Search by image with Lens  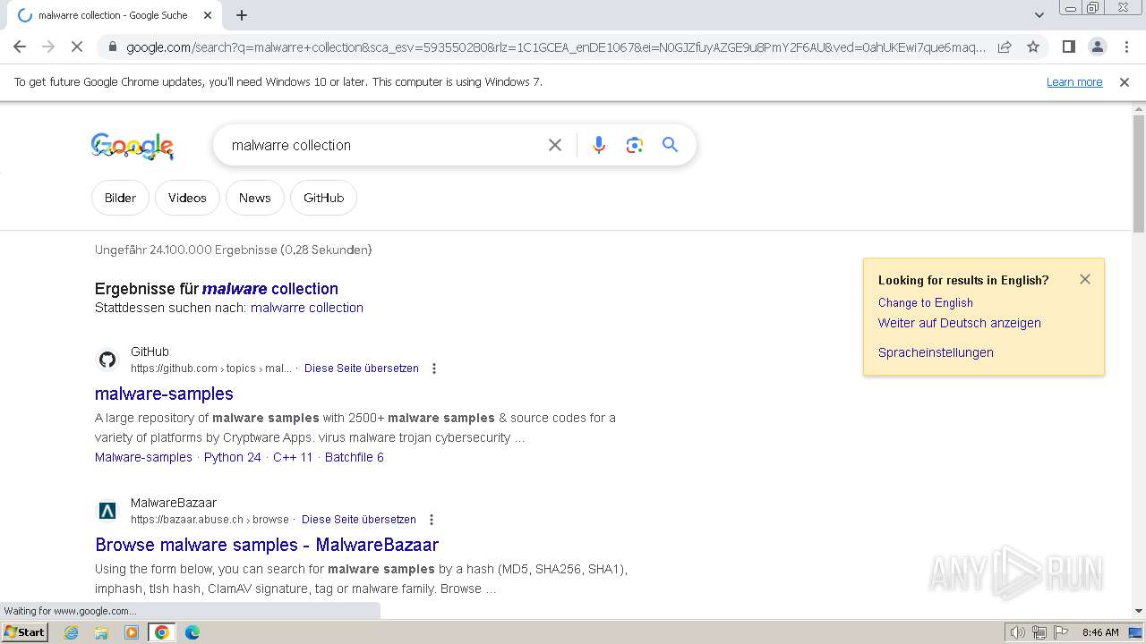pos(635,145)
